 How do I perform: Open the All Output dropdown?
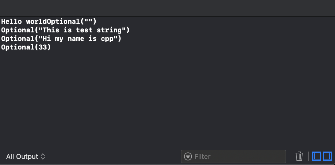[x=25, y=156]
